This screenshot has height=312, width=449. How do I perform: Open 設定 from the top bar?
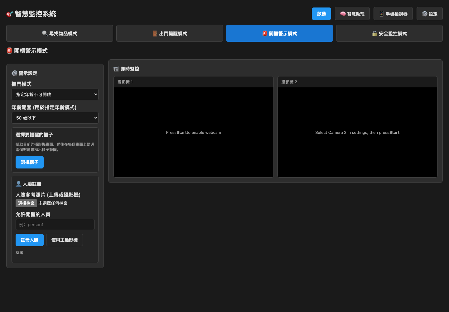tap(430, 14)
